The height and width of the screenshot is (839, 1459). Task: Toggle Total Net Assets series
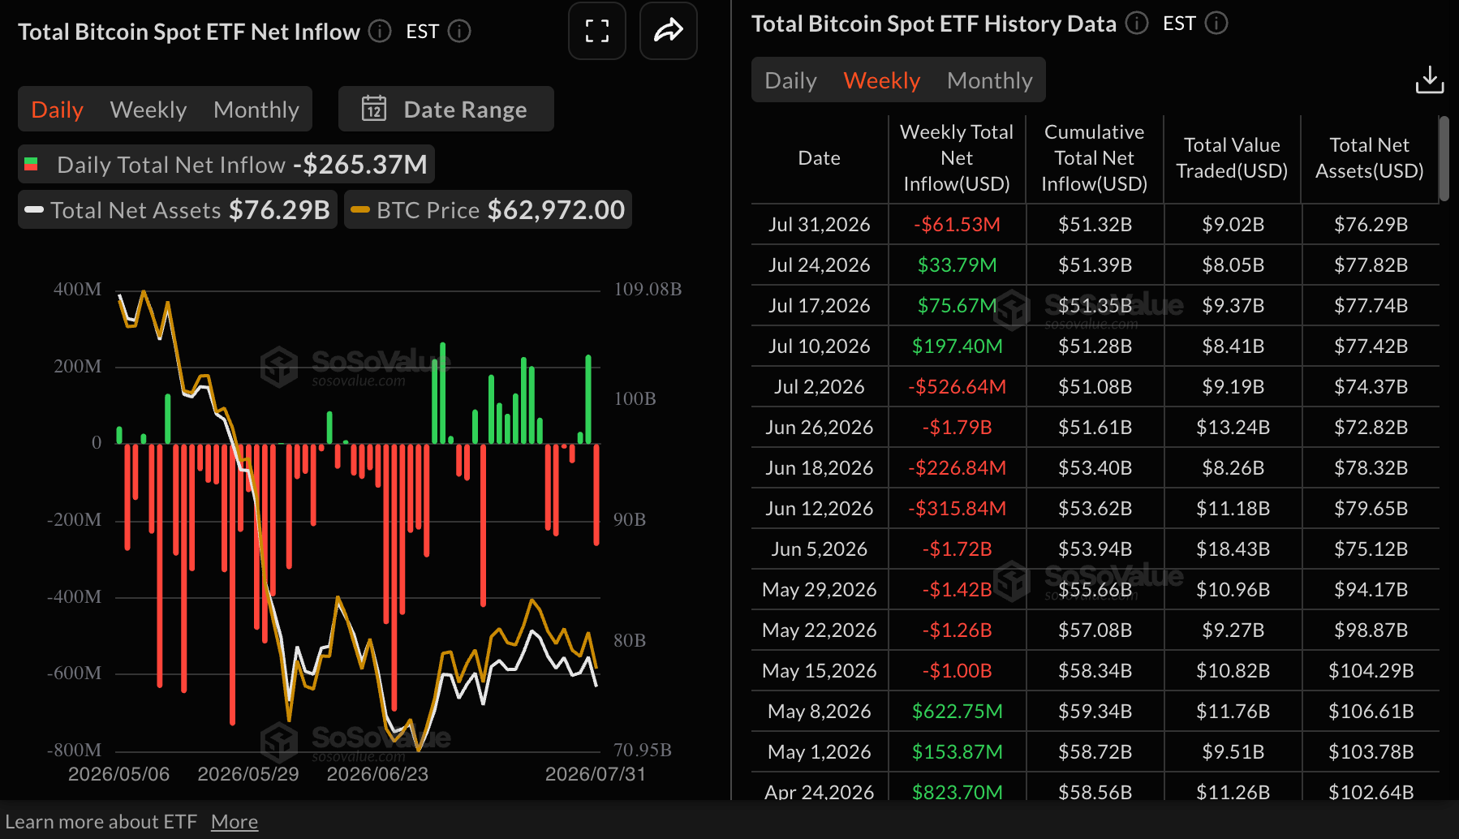(x=178, y=210)
